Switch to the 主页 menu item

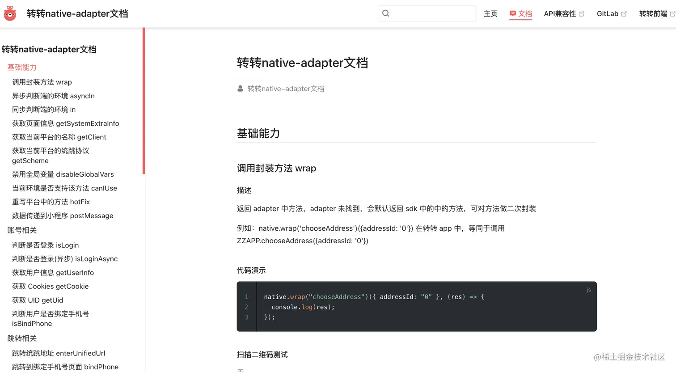pos(490,14)
